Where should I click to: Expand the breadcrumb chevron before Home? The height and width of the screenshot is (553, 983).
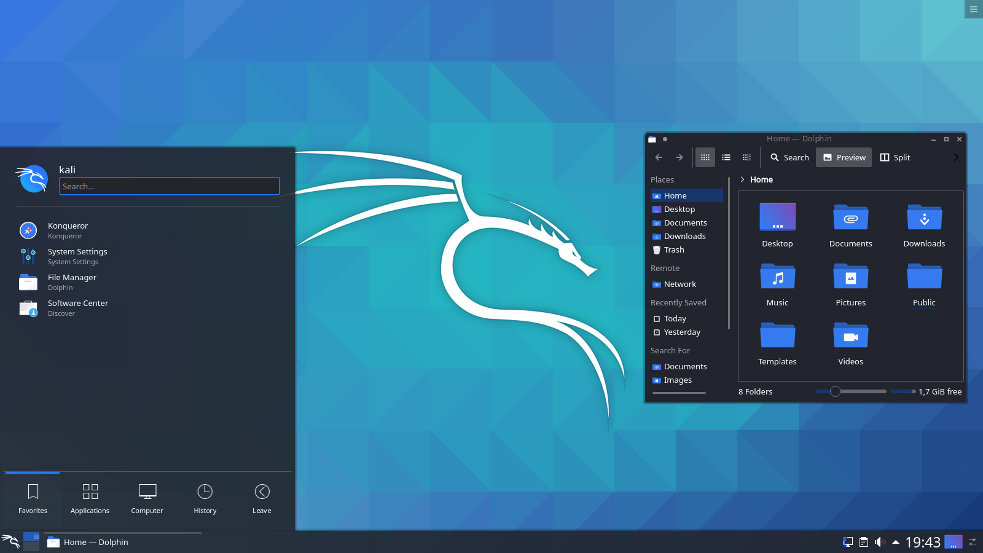click(x=742, y=179)
